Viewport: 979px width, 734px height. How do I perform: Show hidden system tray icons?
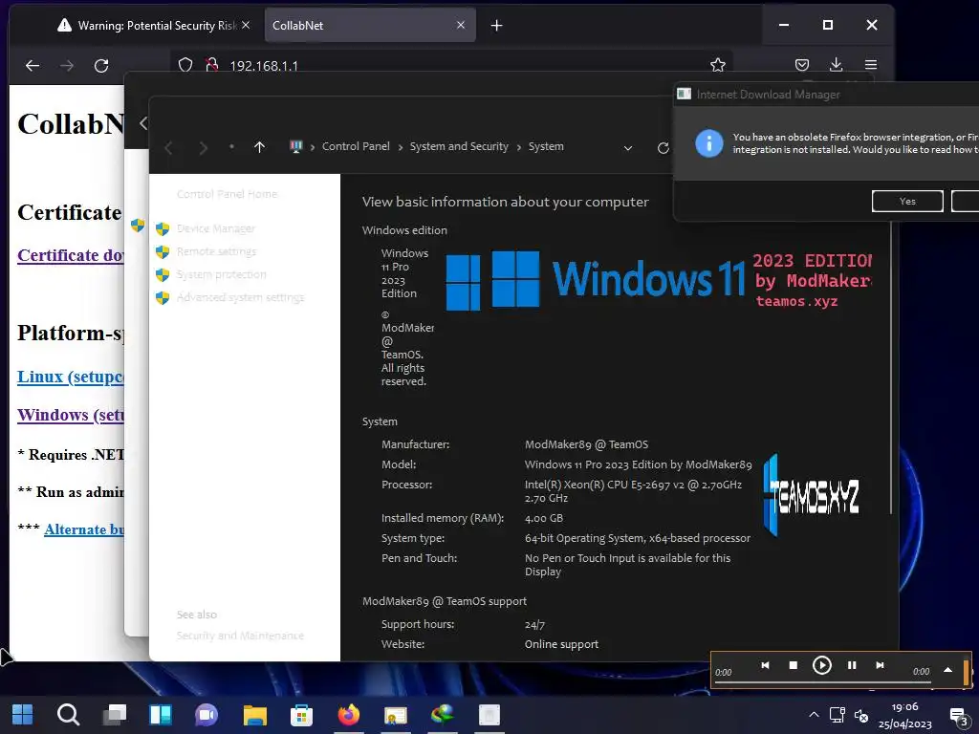coord(814,715)
